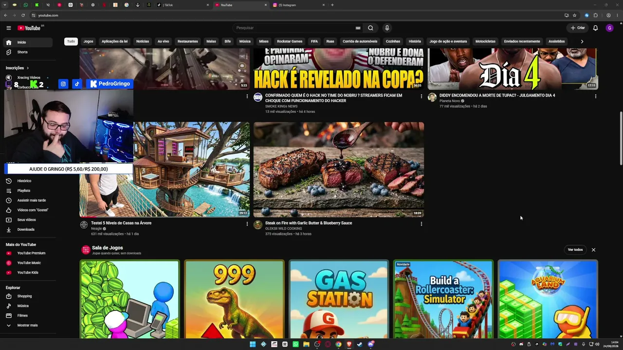Dismiss the Sala de Jogos shelf
Image resolution: width=623 pixels, height=350 pixels.
pos(593,250)
